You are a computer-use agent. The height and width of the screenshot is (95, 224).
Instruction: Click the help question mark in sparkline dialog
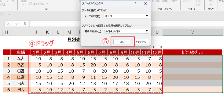tap(135, 4)
